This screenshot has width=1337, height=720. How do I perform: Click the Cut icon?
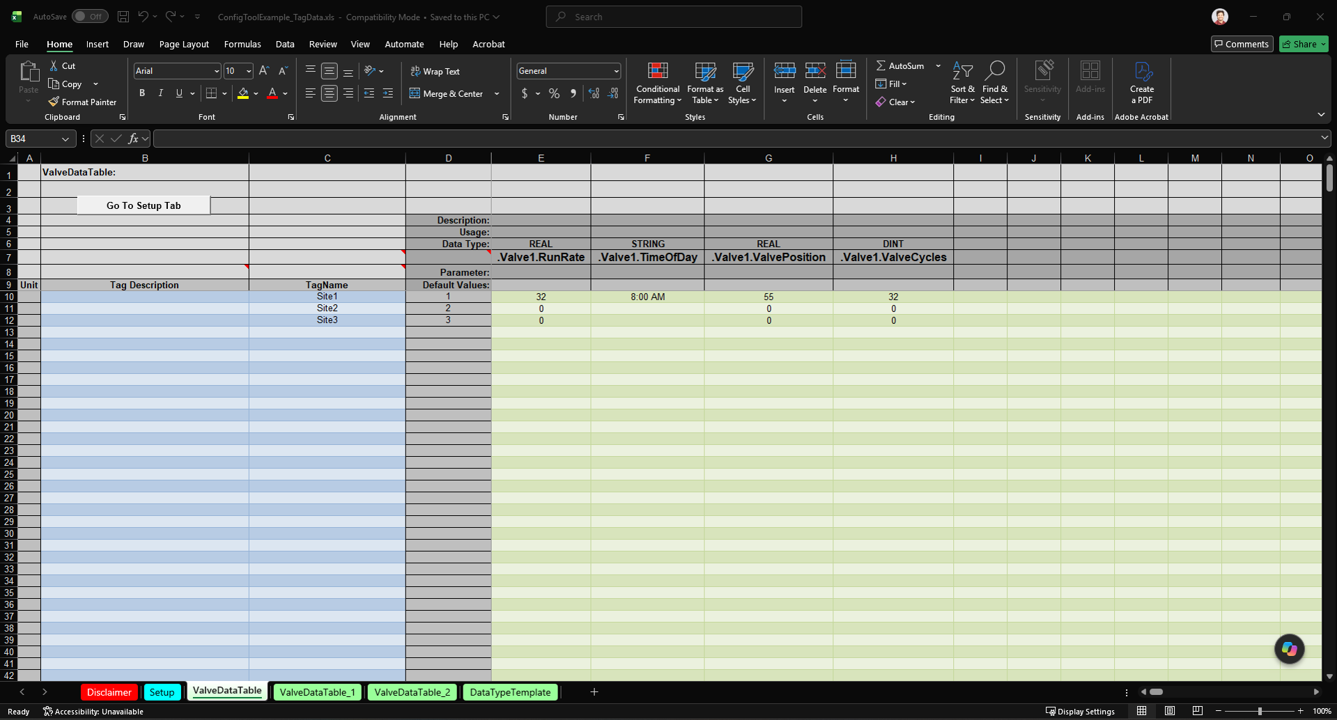[54, 65]
